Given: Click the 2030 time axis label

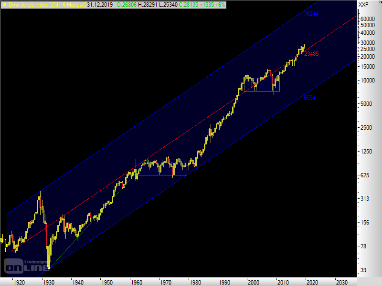Looking at the screenshot, I should coord(341,283).
